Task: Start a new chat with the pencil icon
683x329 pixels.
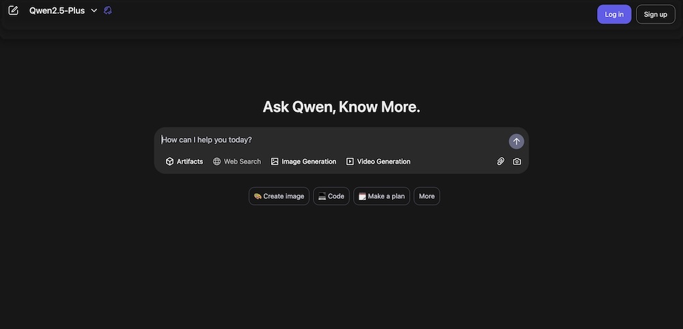Action: click(14, 10)
